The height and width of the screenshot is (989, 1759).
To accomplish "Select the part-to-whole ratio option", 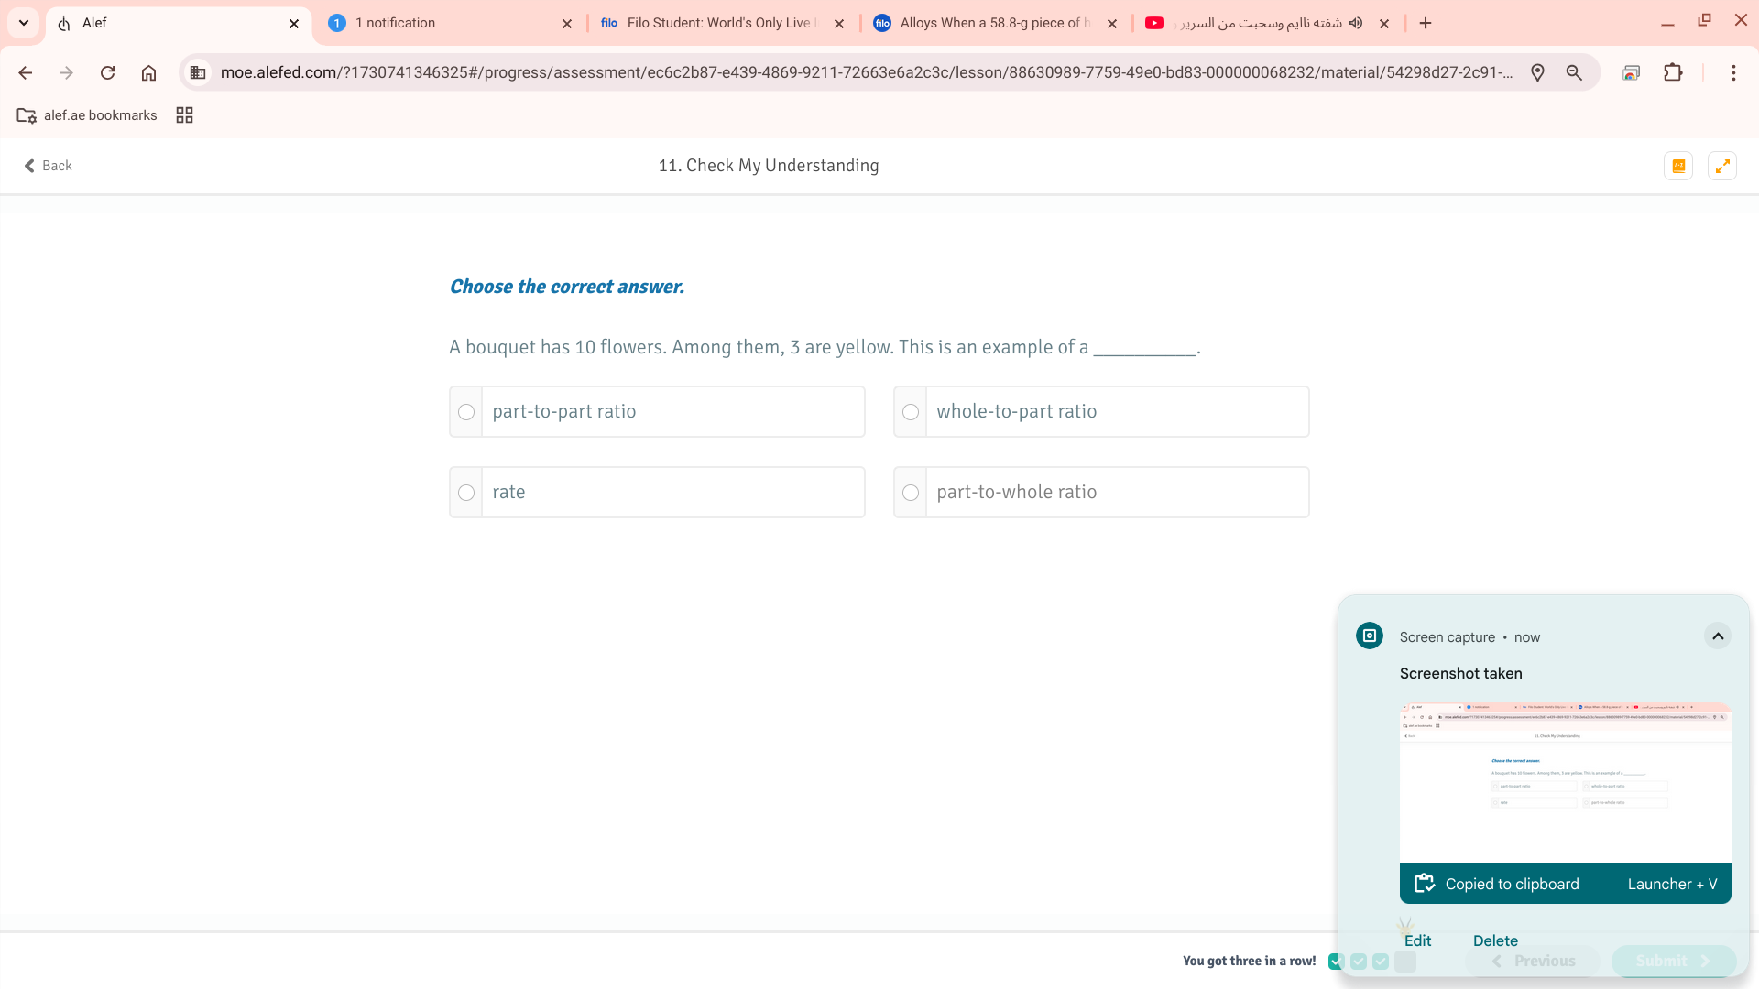I will (911, 493).
